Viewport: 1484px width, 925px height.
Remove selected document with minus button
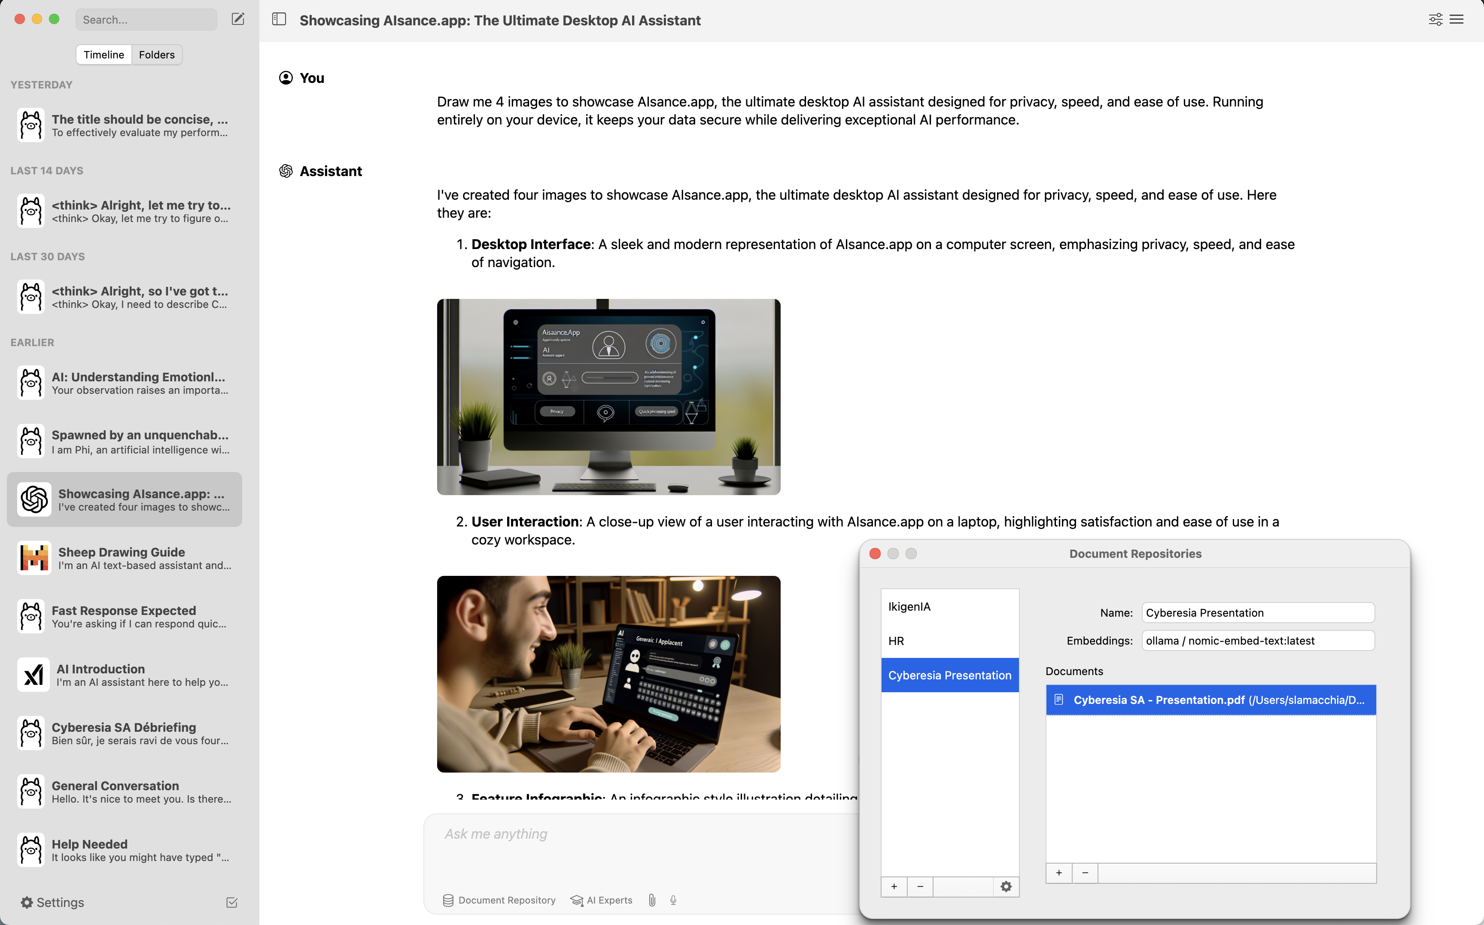click(x=1085, y=872)
